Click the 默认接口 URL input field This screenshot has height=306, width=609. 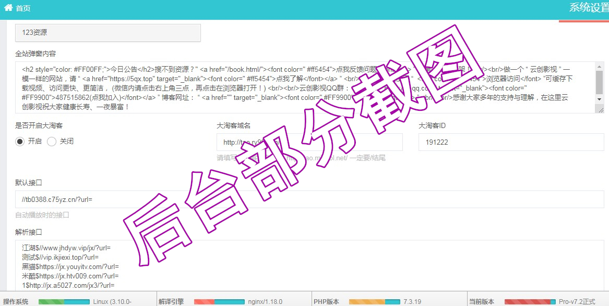point(309,199)
